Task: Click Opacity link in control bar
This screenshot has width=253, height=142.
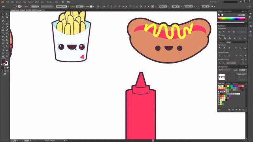Action: coord(73,6)
